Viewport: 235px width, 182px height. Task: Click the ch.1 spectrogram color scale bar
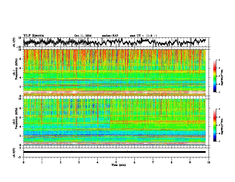point(215,76)
